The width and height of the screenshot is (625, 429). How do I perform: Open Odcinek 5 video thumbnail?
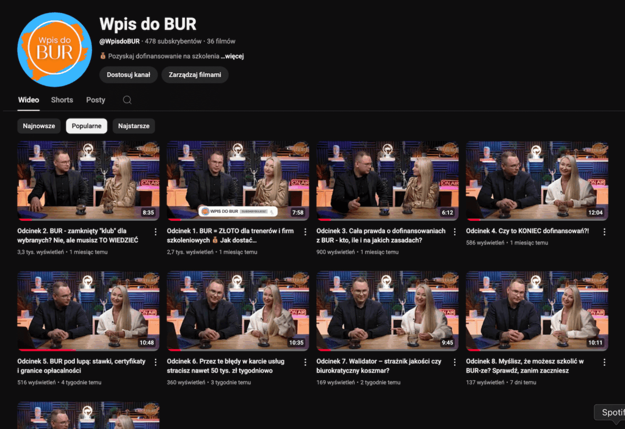coord(88,311)
